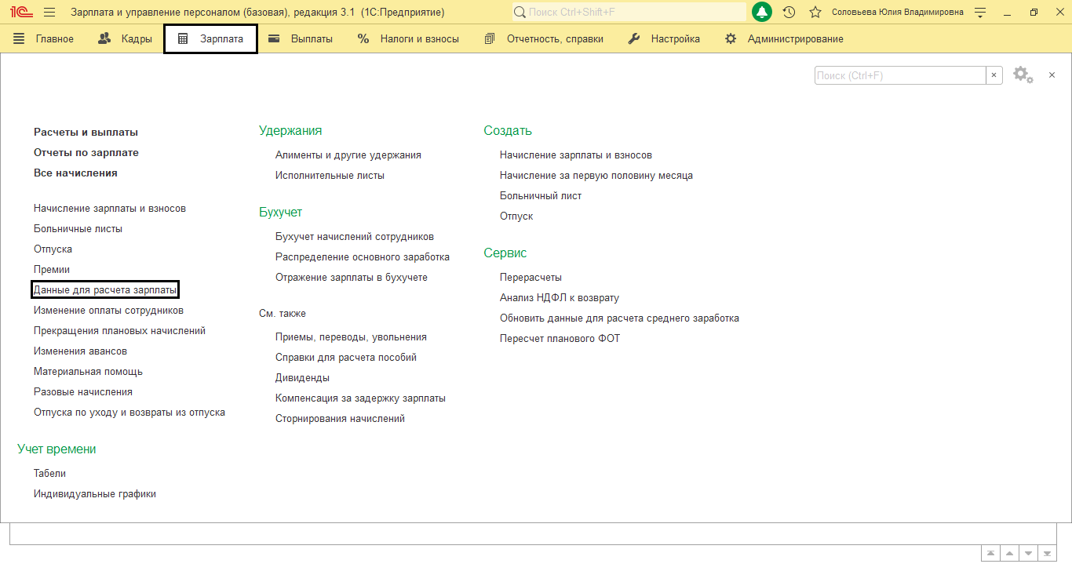This screenshot has width=1072, height=571.
Task: Open Данные для расчета зарплаты
Action: click(x=105, y=290)
